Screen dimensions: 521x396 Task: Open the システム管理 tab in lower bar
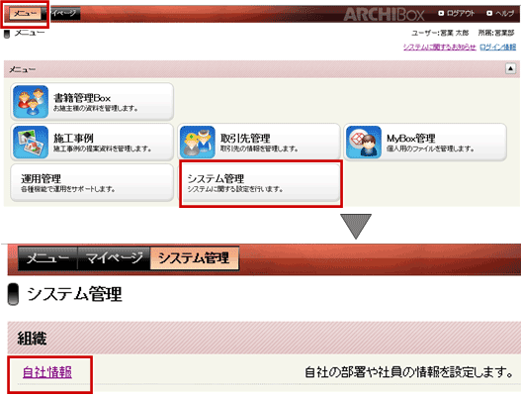point(195,258)
